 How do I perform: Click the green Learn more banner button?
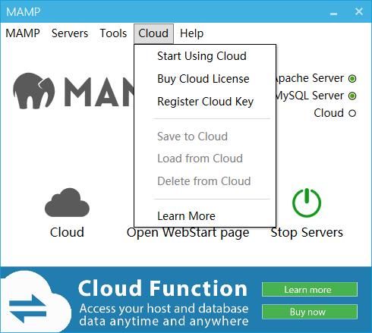(310, 290)
